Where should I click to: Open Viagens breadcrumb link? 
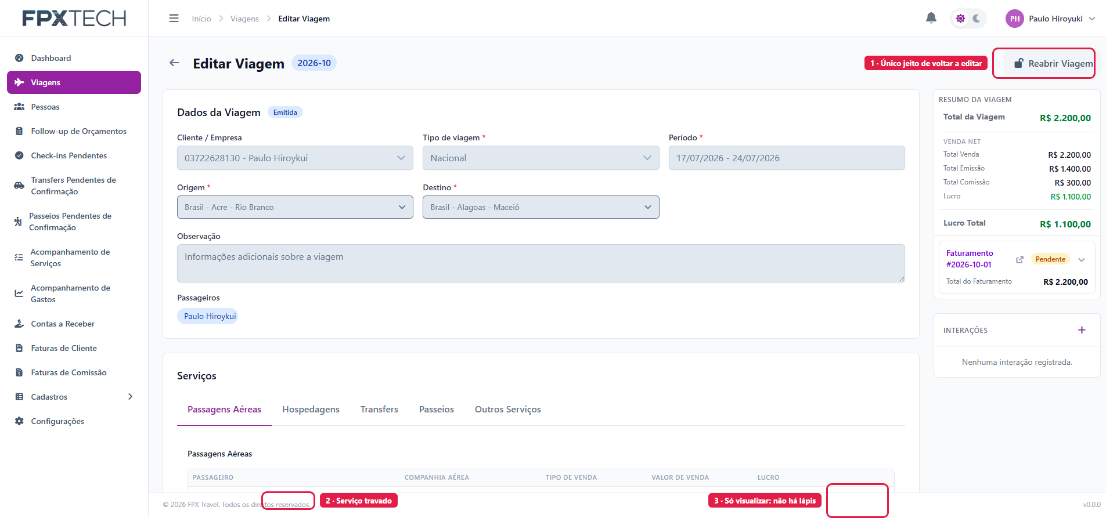click(244, 19)
